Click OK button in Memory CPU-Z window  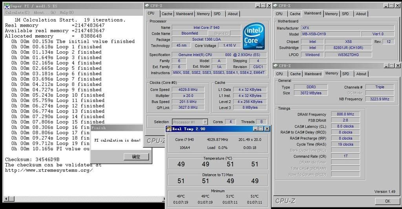[x=387, y=201]
